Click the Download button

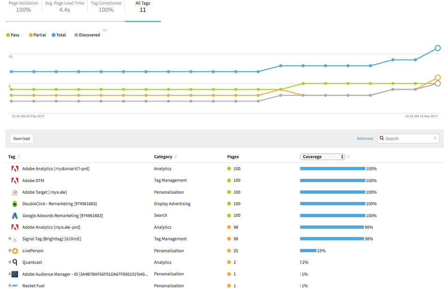[x=22, y=138]
